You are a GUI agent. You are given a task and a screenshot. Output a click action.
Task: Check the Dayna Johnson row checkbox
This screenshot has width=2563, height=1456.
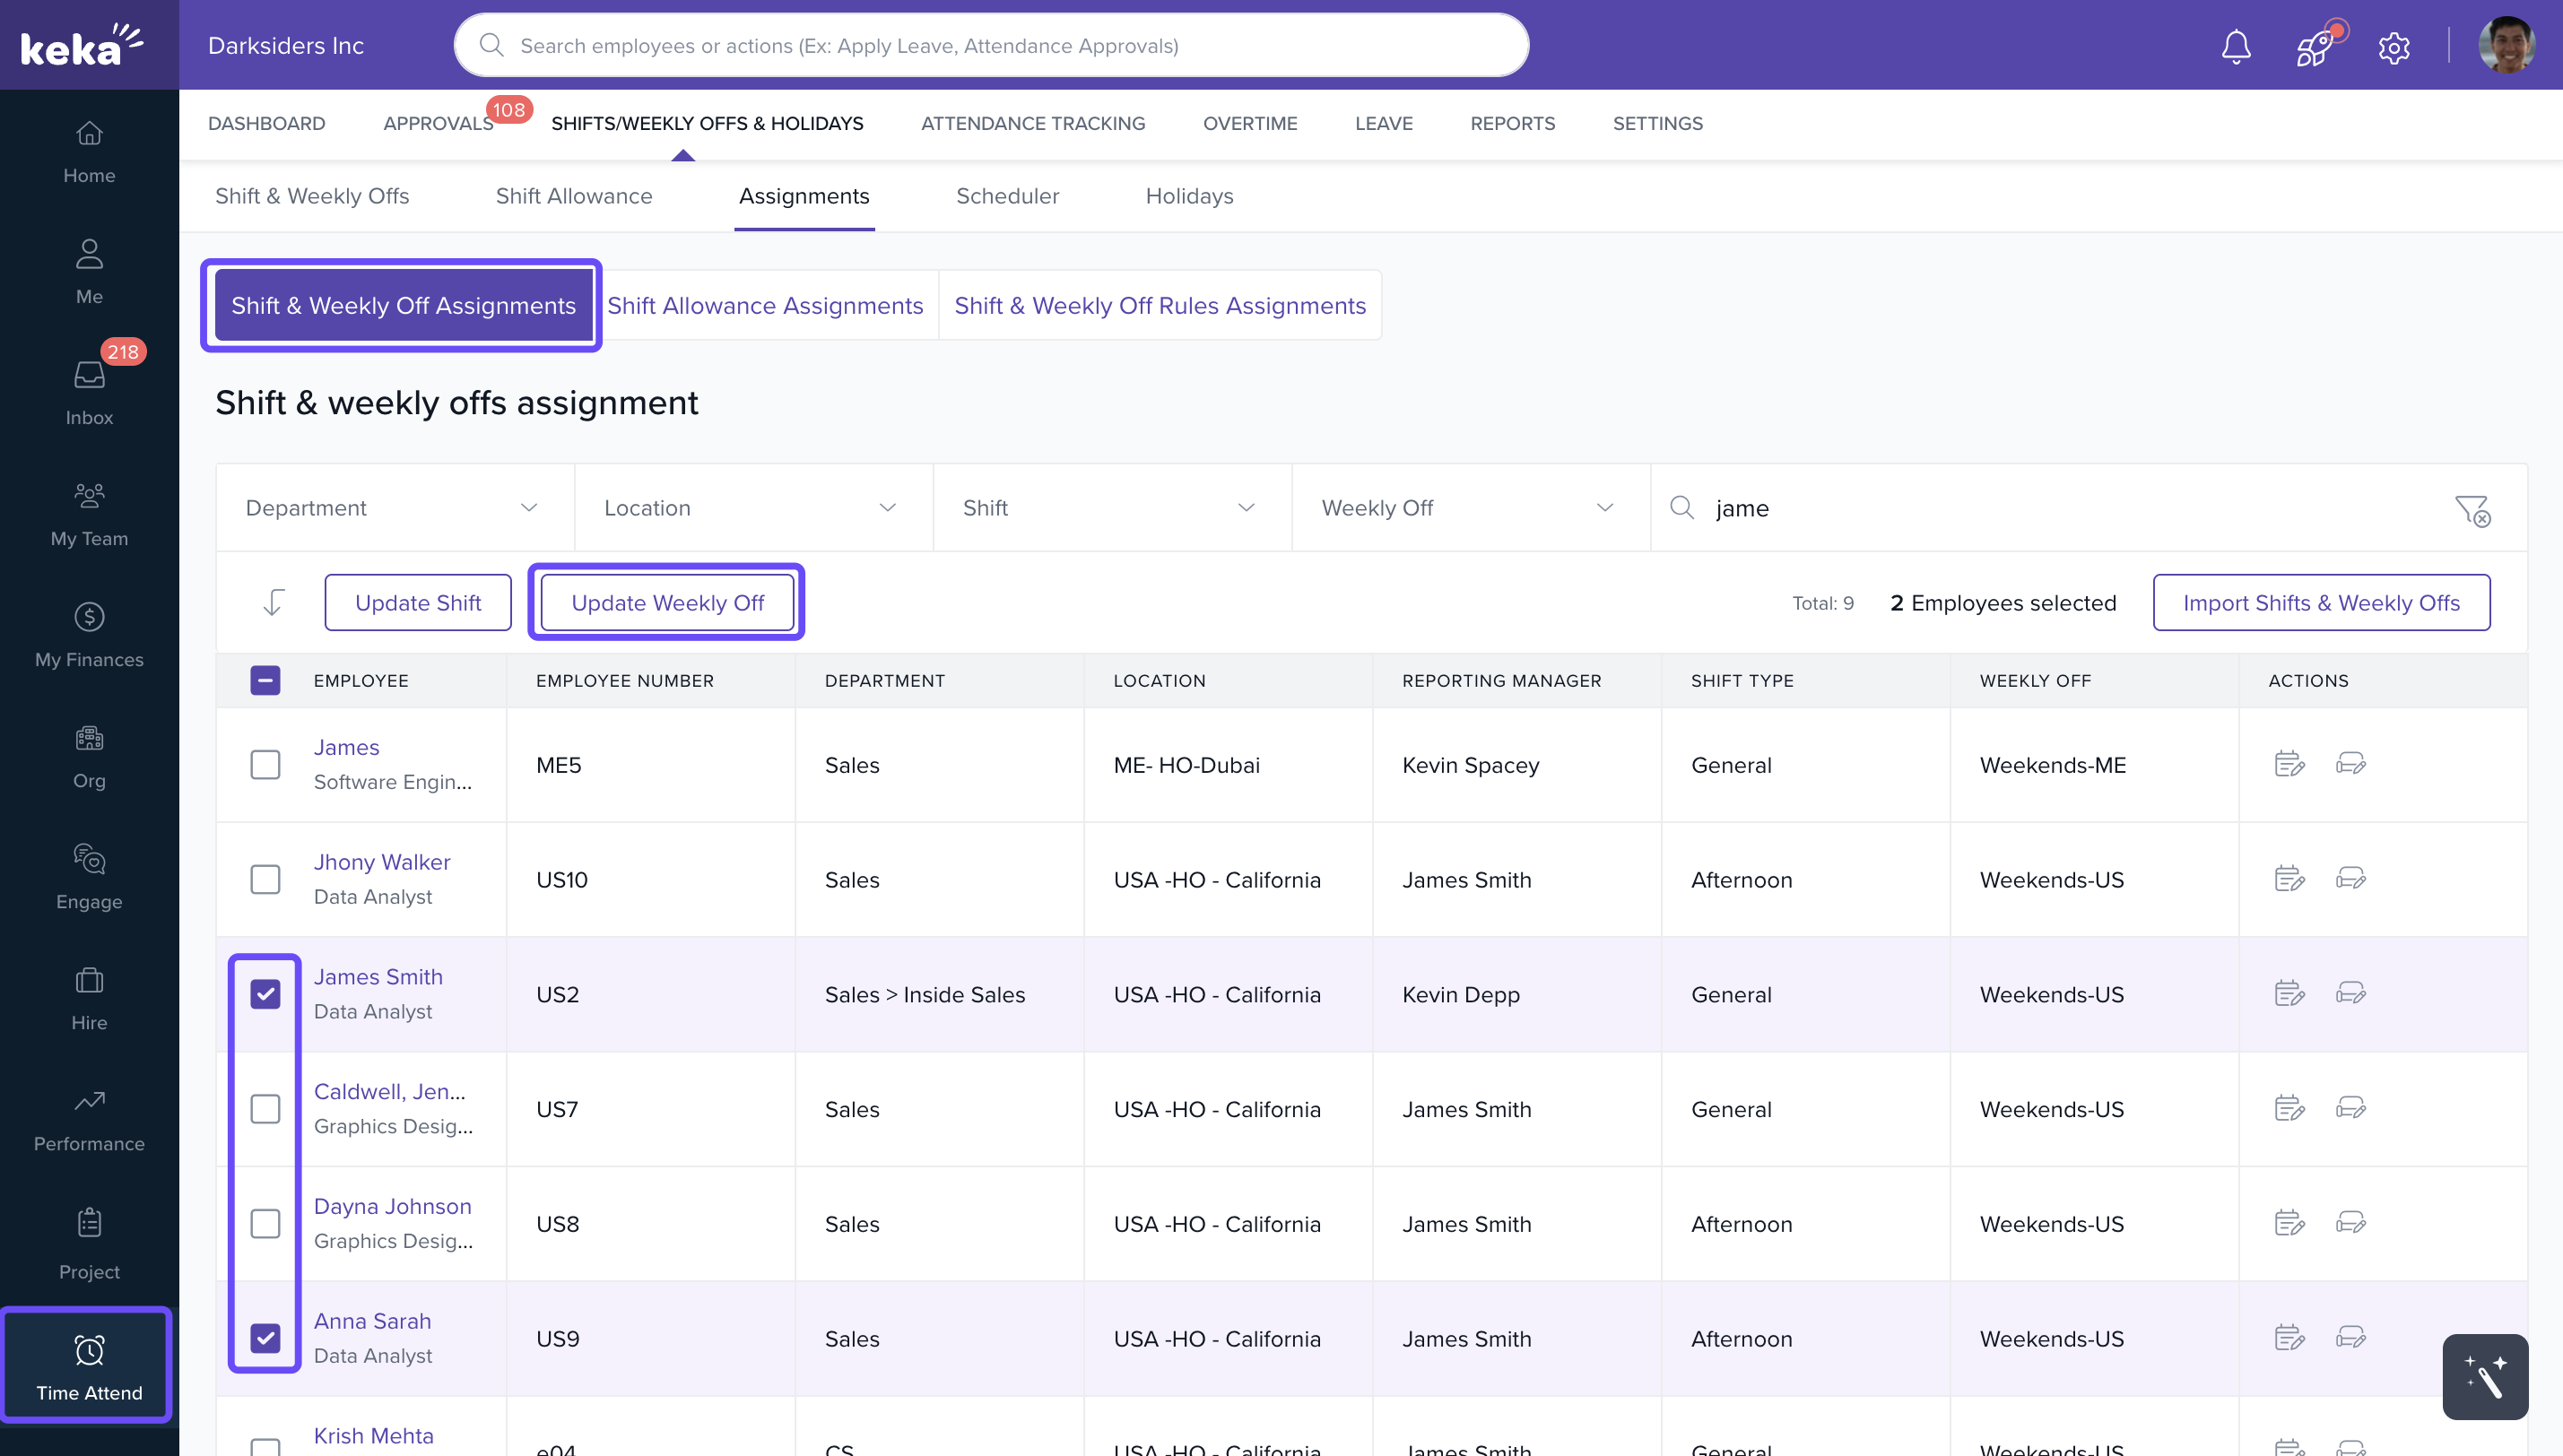(265, 1223)
